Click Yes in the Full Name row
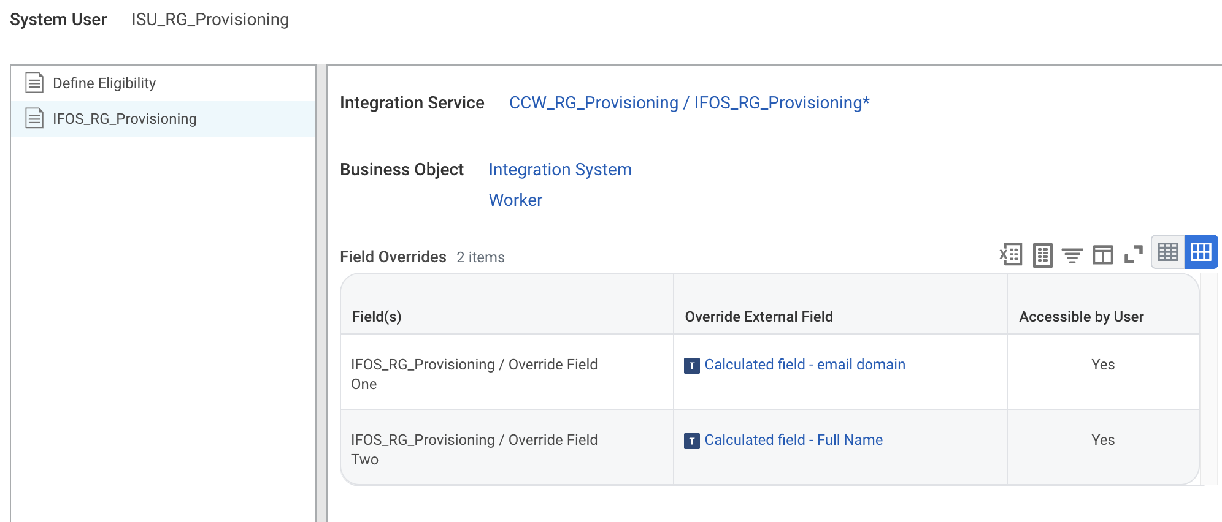Screen dimensions: 1222x522 (x=1103, y=440)
